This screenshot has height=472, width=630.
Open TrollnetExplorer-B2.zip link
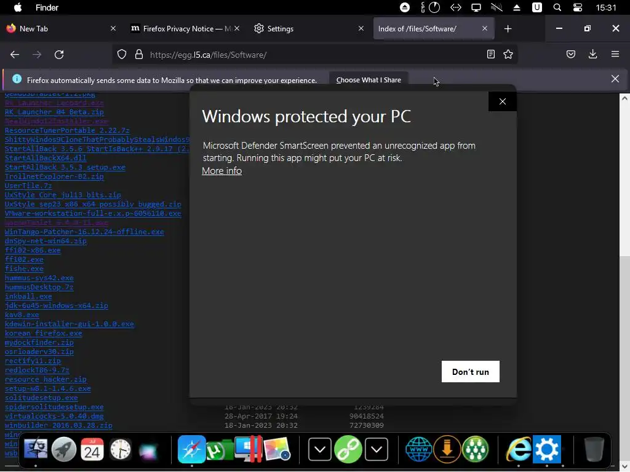[x=54, y=176]
